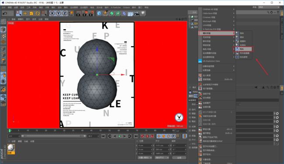Image resolution: width=284 pixels, height=164 pixels.
Task: Choose the highlighted cloth tag entry
Action: [x=242, y=49]
